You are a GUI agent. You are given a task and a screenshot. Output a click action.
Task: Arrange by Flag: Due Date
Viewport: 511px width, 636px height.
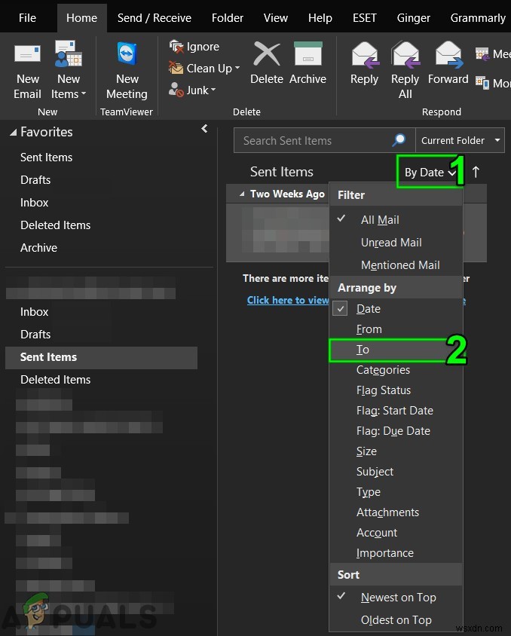(x=396, y=431)
